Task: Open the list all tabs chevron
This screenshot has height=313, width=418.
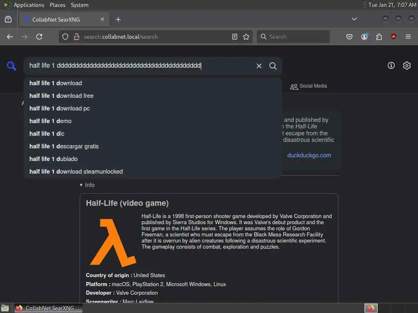Action: [354, 19]
